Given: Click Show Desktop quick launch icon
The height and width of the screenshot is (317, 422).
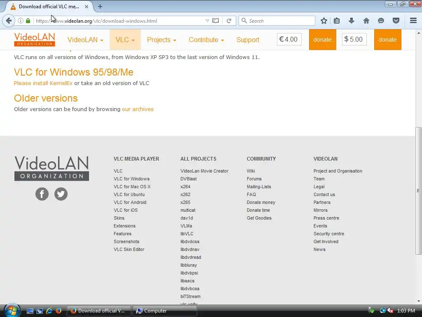Looking at the screenshot, I should click(30, 311).
